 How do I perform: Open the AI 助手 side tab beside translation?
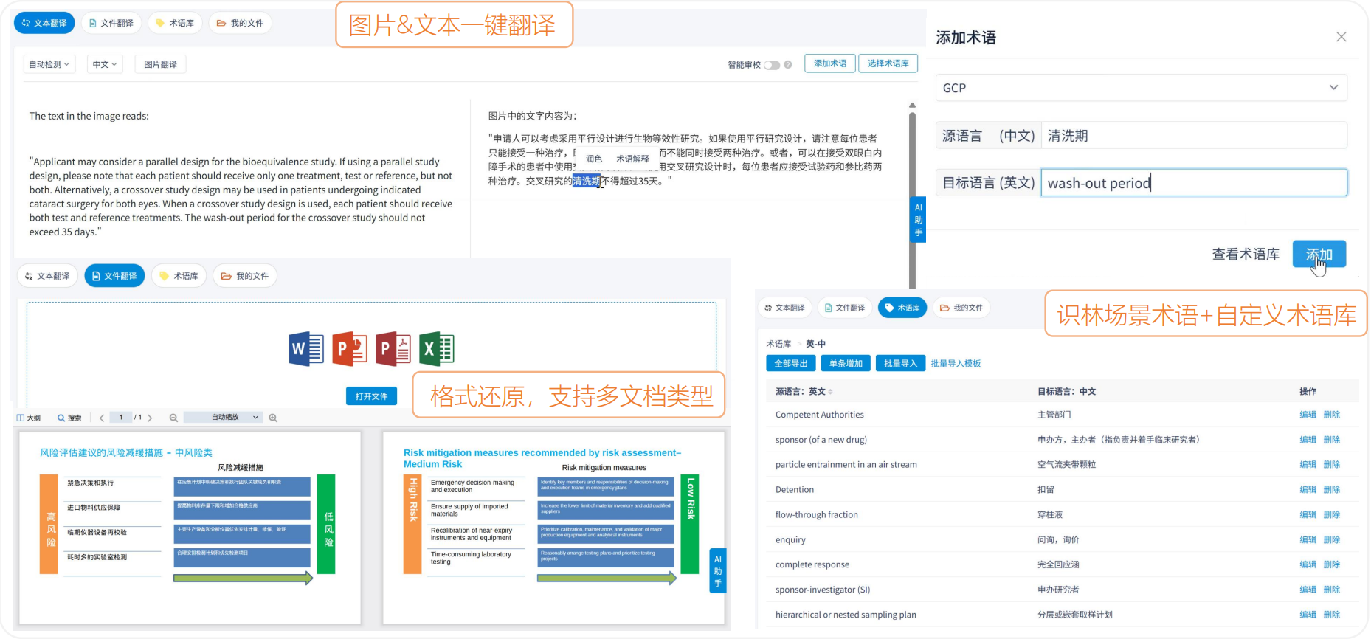tap(918, 220)
